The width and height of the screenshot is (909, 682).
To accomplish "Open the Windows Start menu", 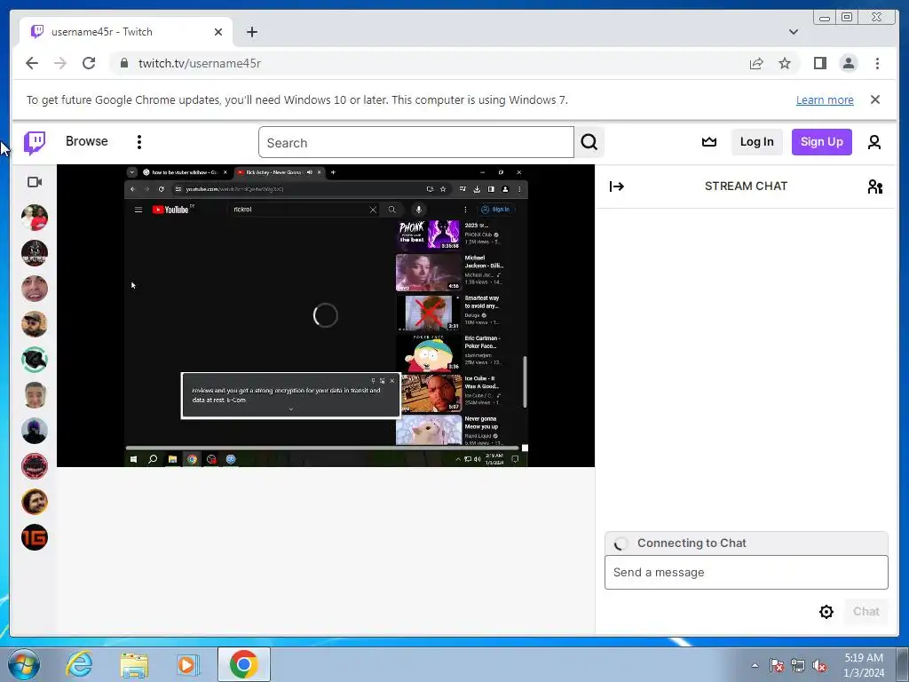I will point(24,664).
